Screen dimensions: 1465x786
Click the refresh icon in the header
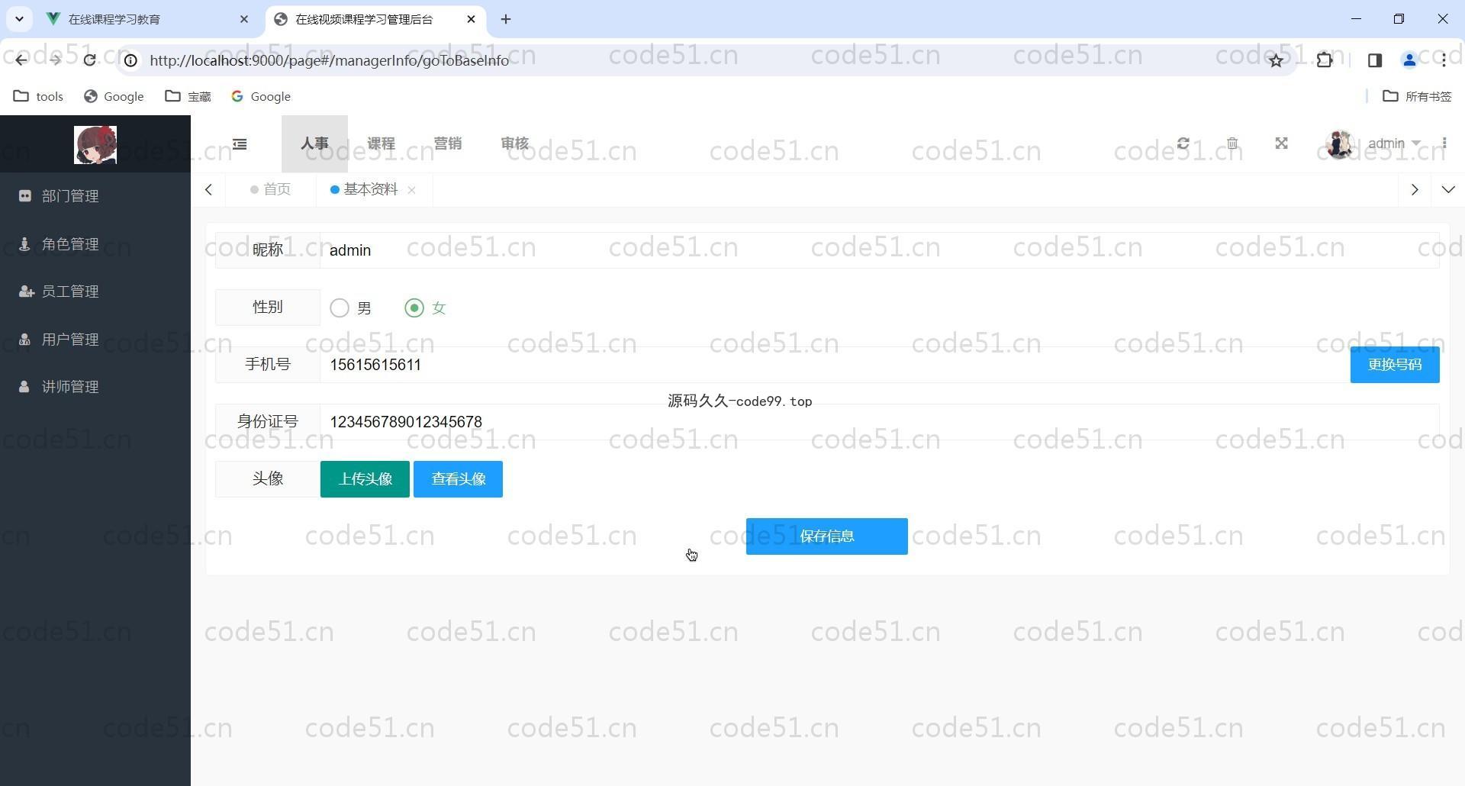coord(1183,143)
